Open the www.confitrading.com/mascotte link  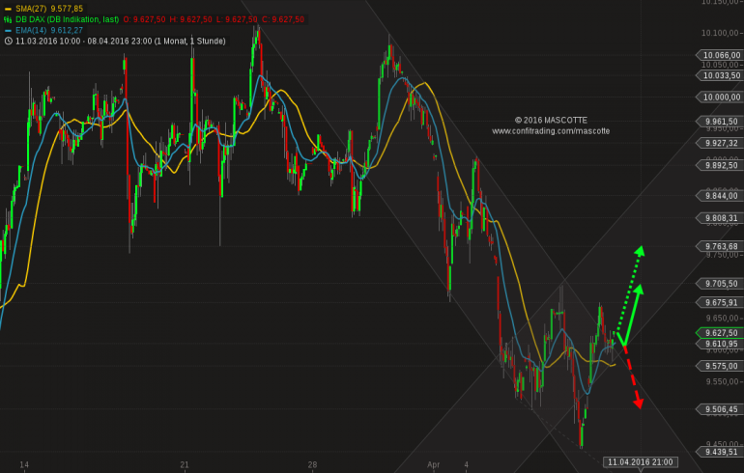click(551, 131)
